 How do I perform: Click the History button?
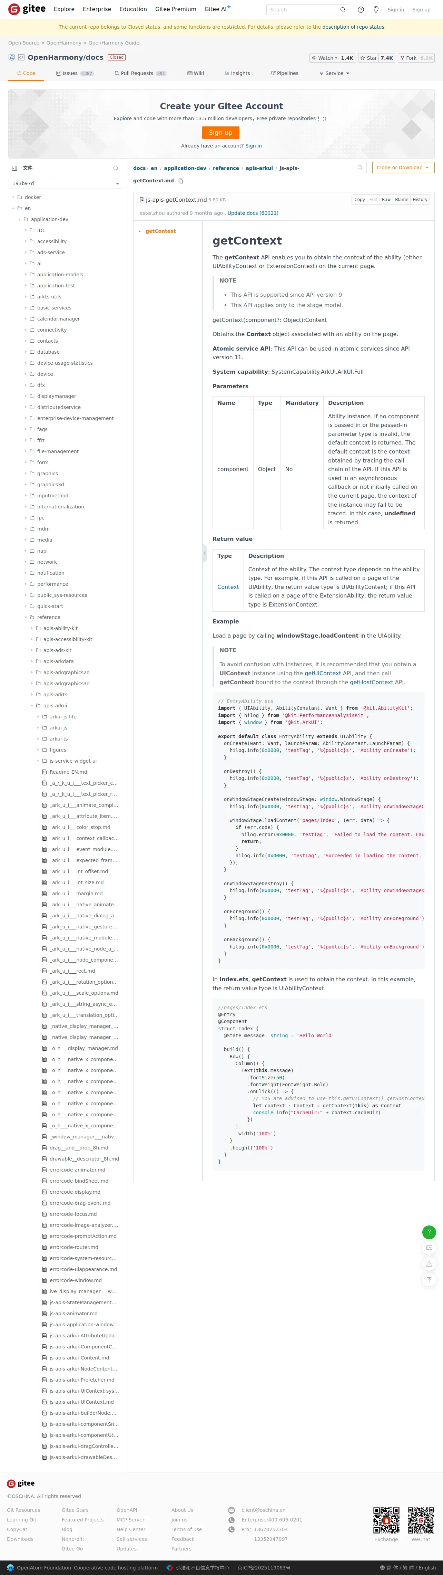click(x=420, y=200)
